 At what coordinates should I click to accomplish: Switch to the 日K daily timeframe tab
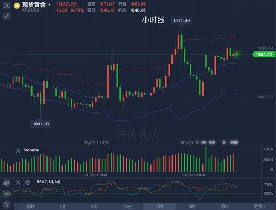point(225,207)
